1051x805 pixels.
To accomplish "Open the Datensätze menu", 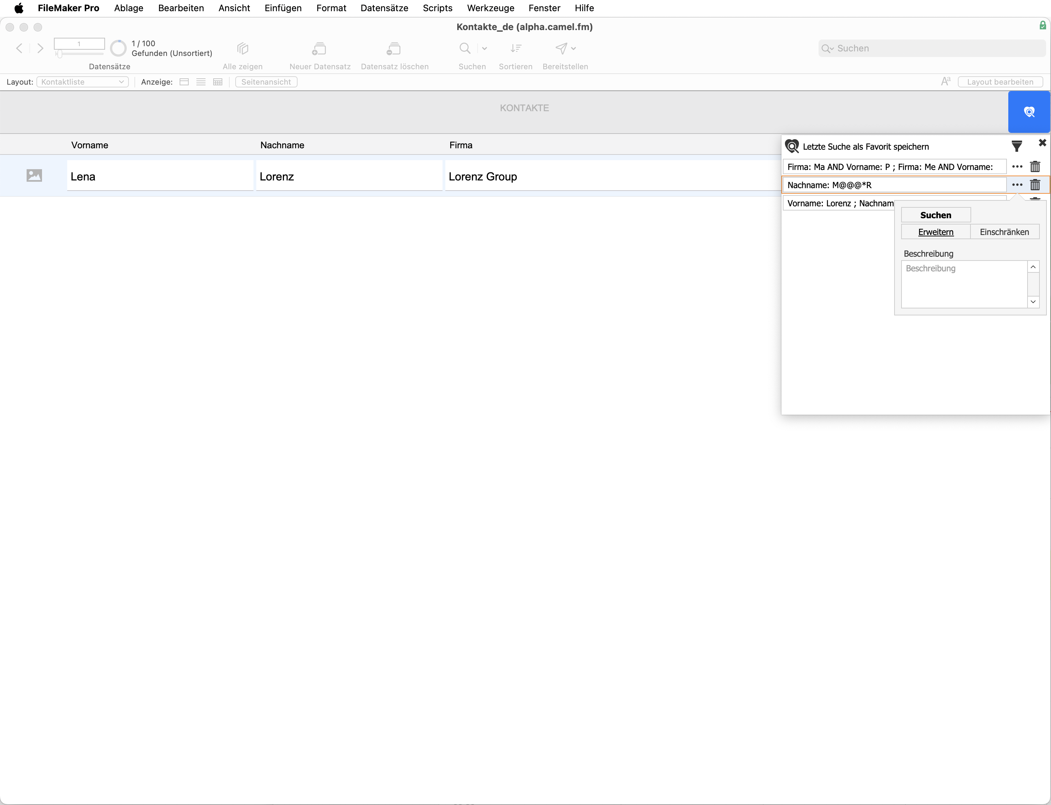I will pyautogui.click(x=384, y=8).
